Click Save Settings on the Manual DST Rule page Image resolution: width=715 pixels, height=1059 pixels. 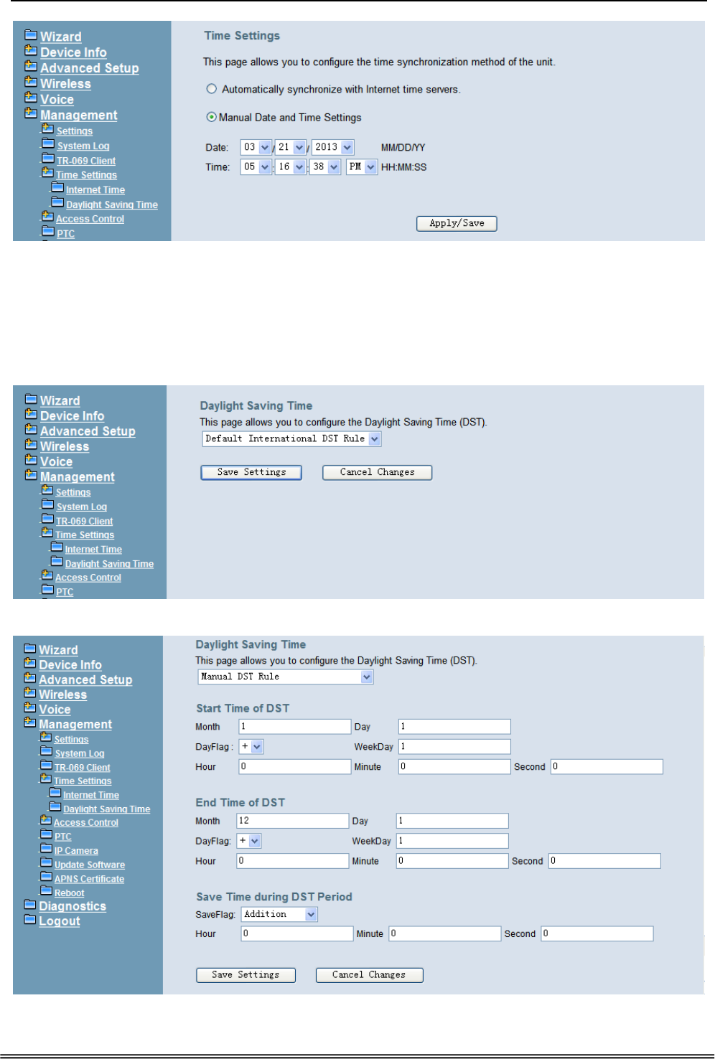(246, 975)
